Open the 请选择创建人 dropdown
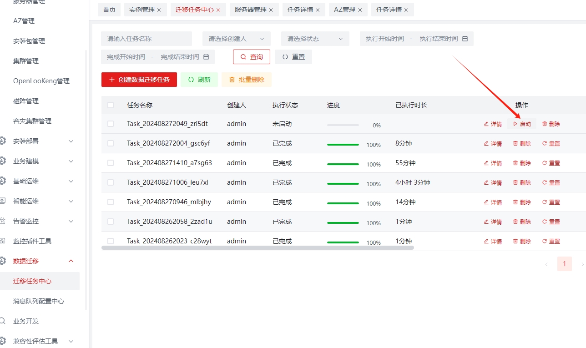 click(x=237, y=39)
